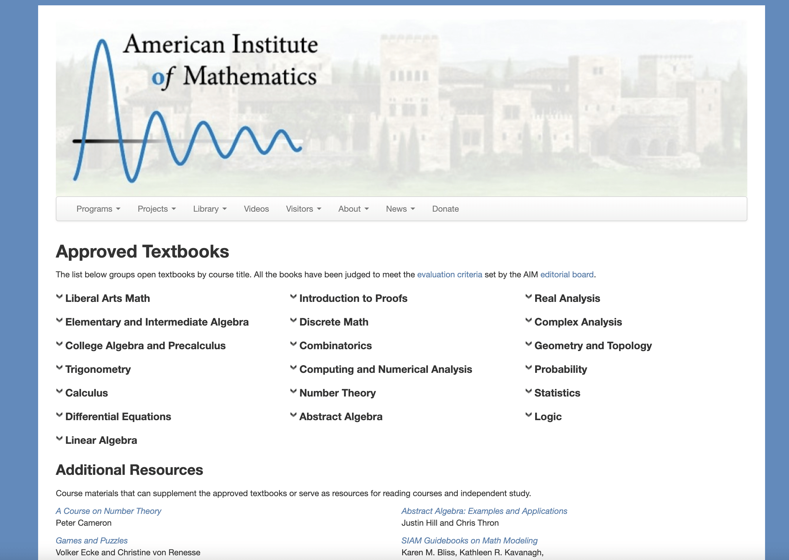This screenshot has height=560, width=789.
Task: Go to the Videos page
Action: [256, 209]
